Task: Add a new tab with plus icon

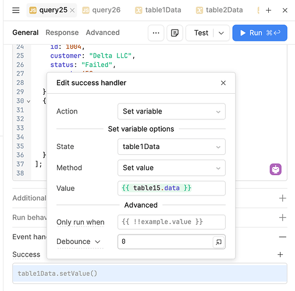Action: click(x=268, y=10)
